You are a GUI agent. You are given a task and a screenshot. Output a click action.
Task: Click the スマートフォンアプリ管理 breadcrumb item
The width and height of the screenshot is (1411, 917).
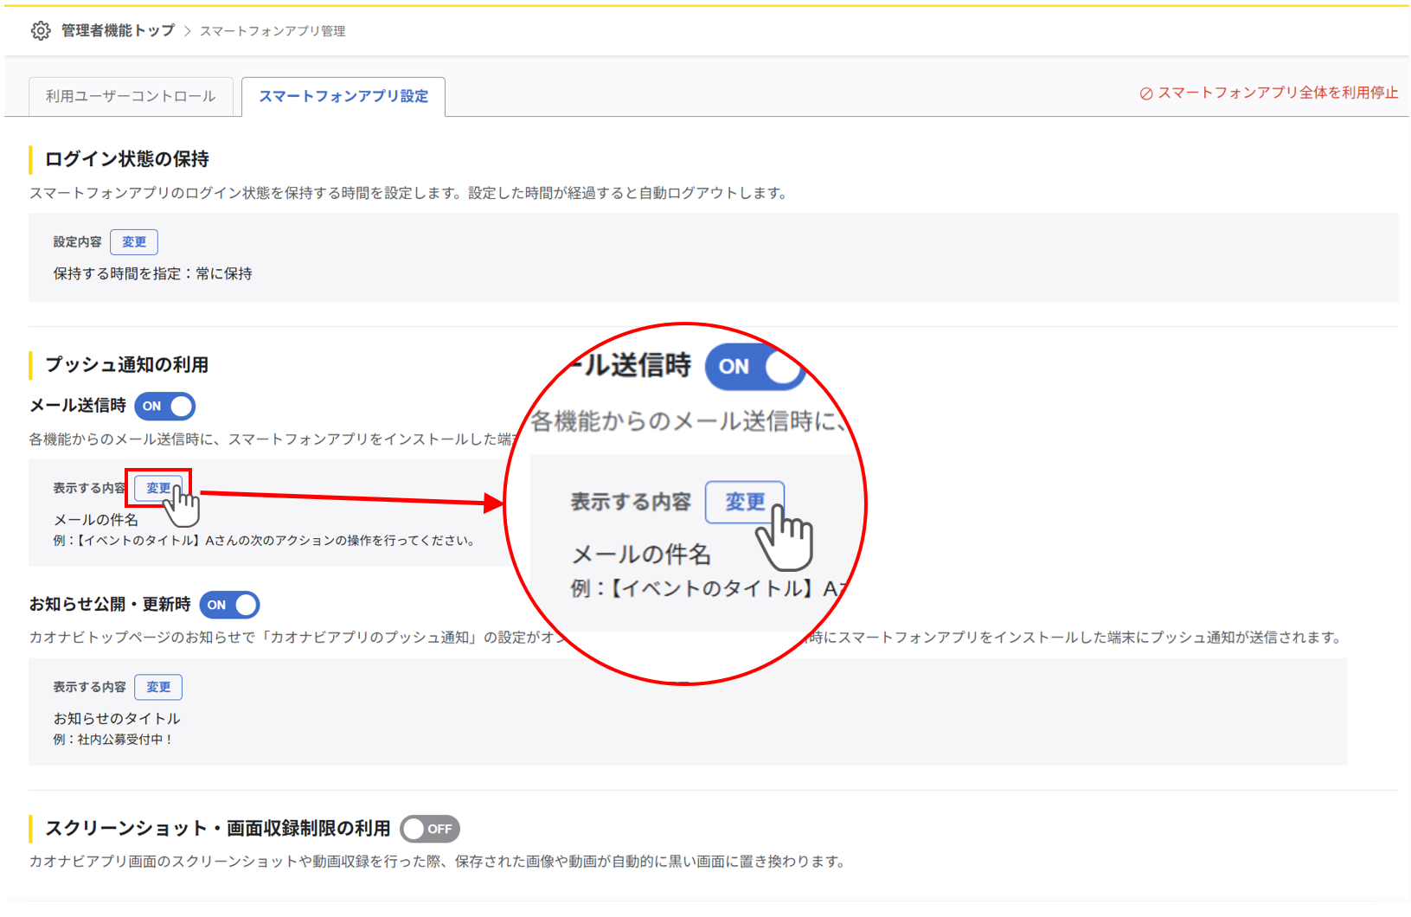tap(272, 30)
